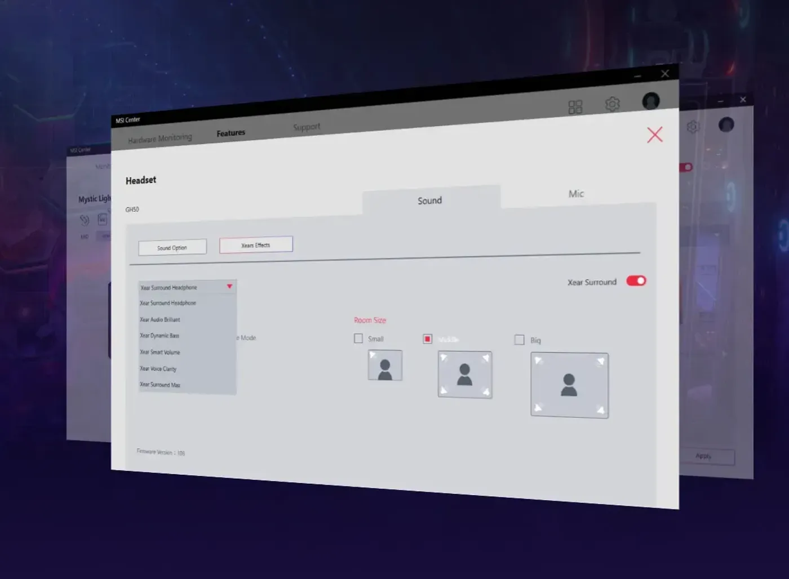
Task: Click the settings gear in the right background window
Action: pos(693,126)
